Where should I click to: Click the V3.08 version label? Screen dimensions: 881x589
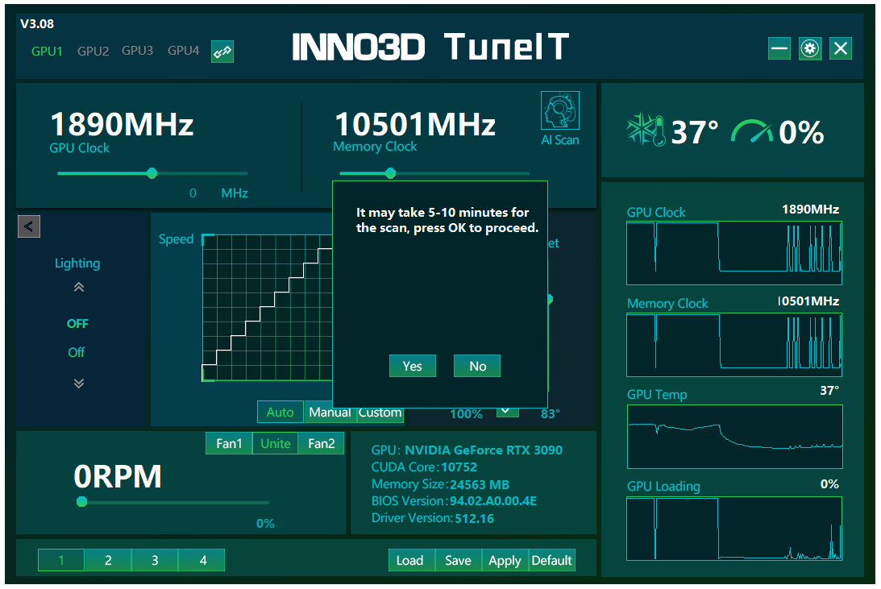tap(37, 23)
